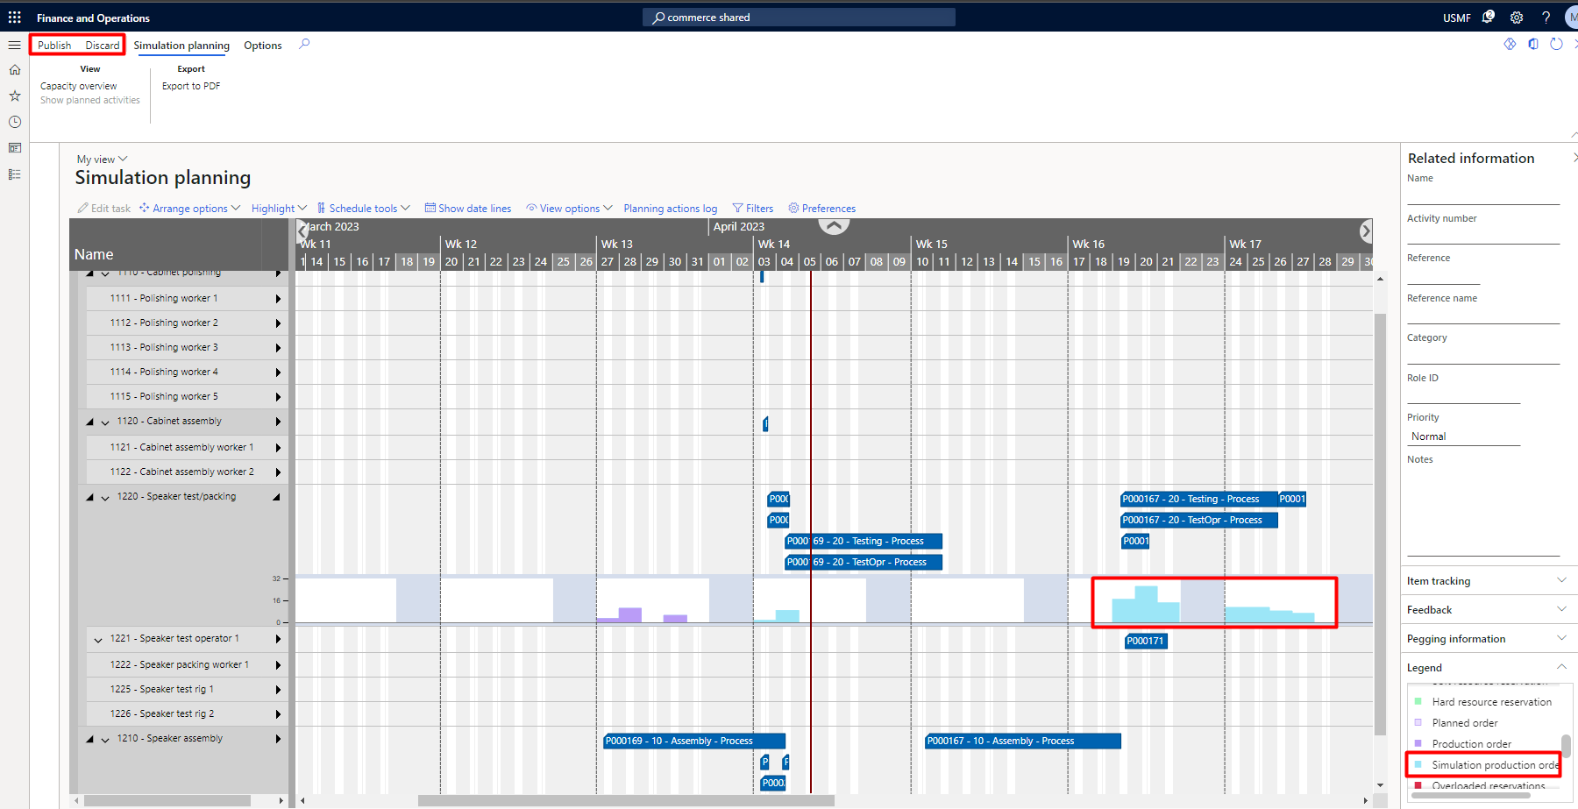Open the Highlight dropdown
This screenshot has height=809, width=1578.
pyautogui.click(x=279, y=209)
